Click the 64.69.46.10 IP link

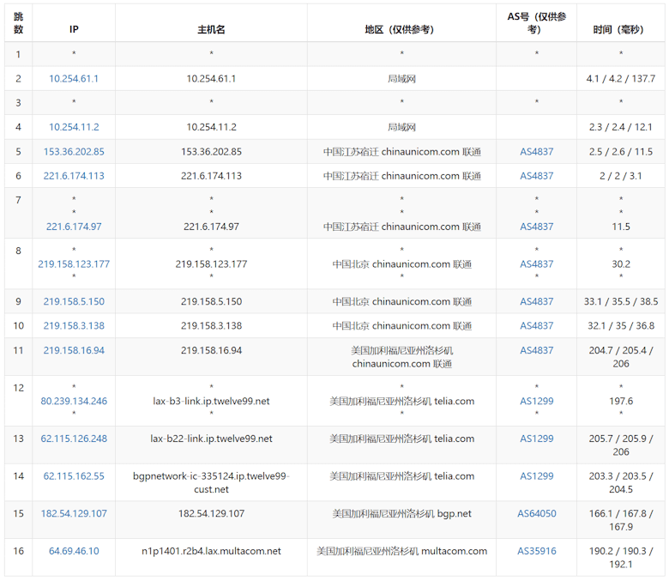(x=74, y=551)
